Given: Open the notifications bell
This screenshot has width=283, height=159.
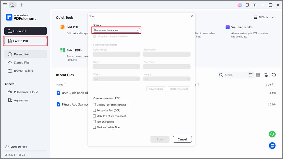Looking at the screenshot, I should point(247,5).
